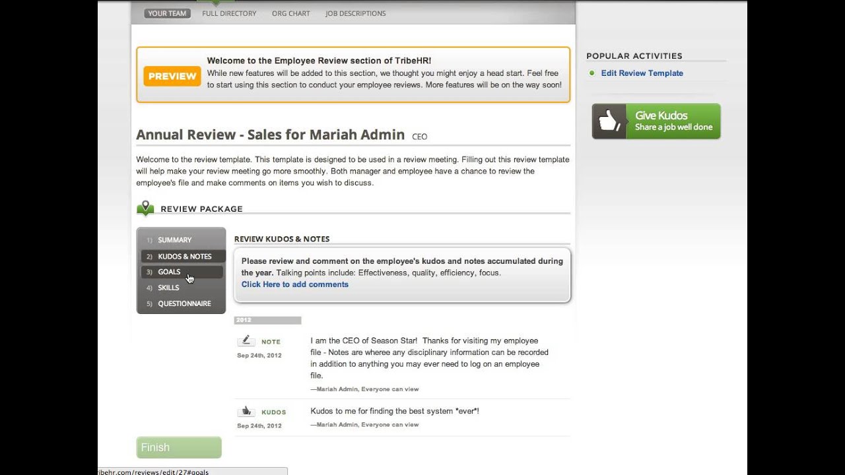Viewport: 845px width, 475px height.
Task: Click the green bullet beside Edit Review Template
Action: coord(591,73)
